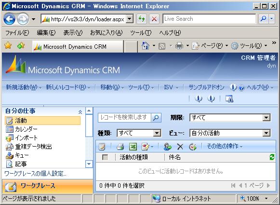
Task: Sort by the 活動の種類 column header
Action: (x=134, y=157)
